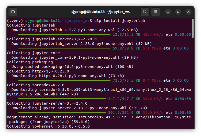Click the 31.0 MB/s speed value
Image resolution: width=201 pixels, height=136 pixels.
[153, 113]
